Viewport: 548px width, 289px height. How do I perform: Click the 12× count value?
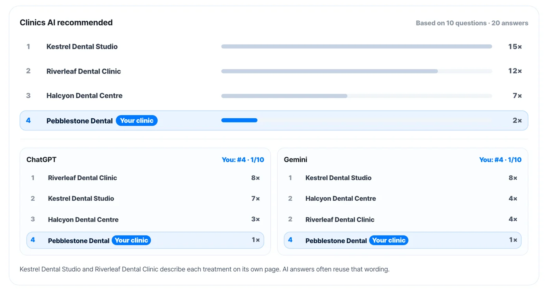[515, 71]
